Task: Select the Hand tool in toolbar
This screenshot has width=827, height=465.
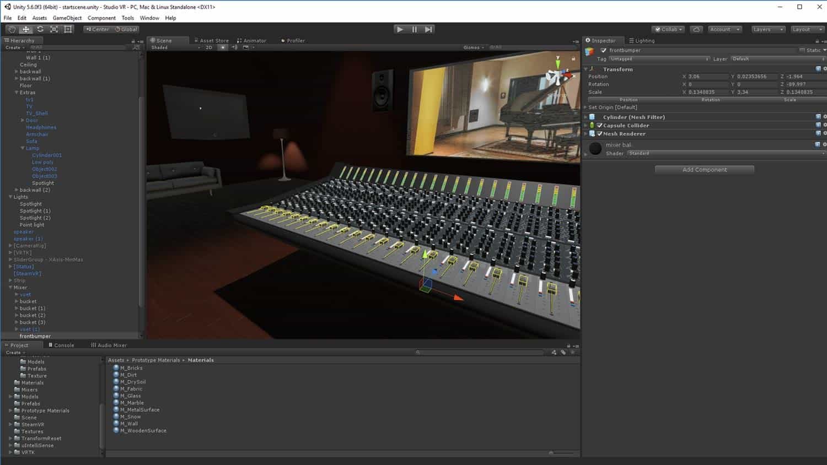Action: [12, 29]
